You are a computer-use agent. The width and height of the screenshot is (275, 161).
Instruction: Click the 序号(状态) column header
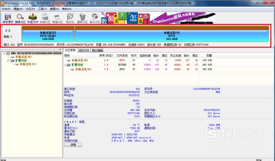point(107,56)
